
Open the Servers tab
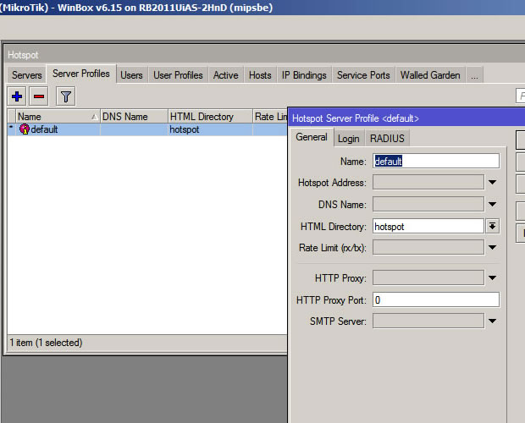click(x=27, y=75)
